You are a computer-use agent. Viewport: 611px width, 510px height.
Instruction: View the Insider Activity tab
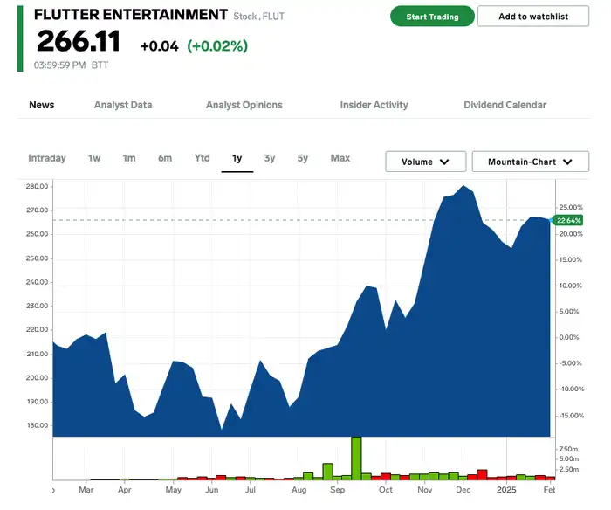(374, 105)
